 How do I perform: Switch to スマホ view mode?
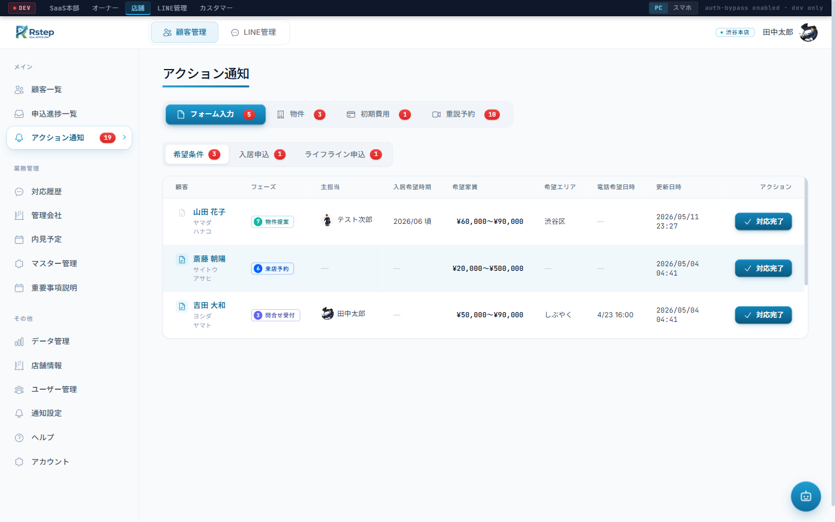click(682, 8)
